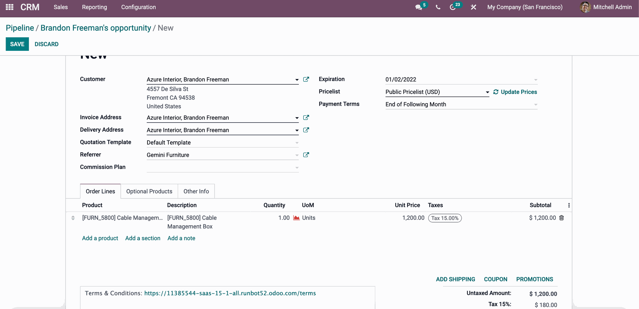Click the phone call icon
Screen dimensions: 639x309
438,7
